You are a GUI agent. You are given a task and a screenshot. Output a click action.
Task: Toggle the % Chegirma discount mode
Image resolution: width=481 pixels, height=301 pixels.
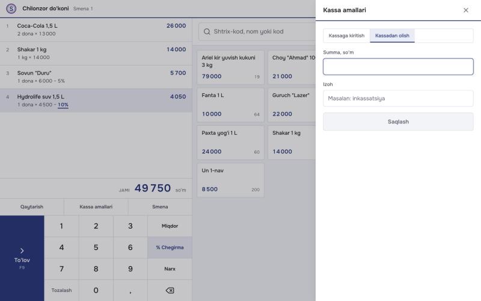pyautogui.click(x=170, y=247)
